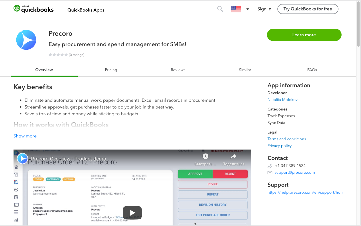This screenshot has height=226, width=361.
Task: Click the bar chart icon in video sidebar
Action: (x=16, y=220)
